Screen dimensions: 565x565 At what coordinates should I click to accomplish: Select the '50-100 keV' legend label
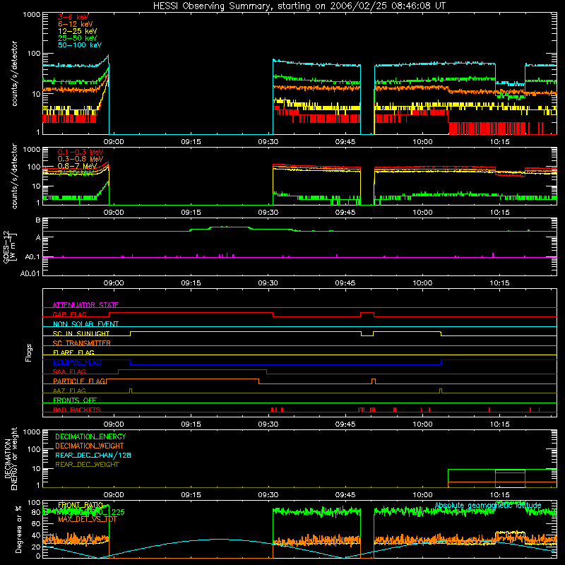(80, 45)
